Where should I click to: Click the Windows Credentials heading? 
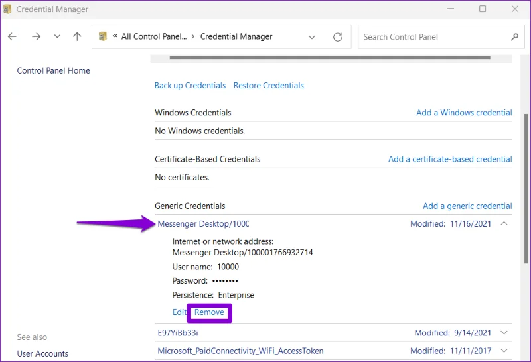click(193, 113)
